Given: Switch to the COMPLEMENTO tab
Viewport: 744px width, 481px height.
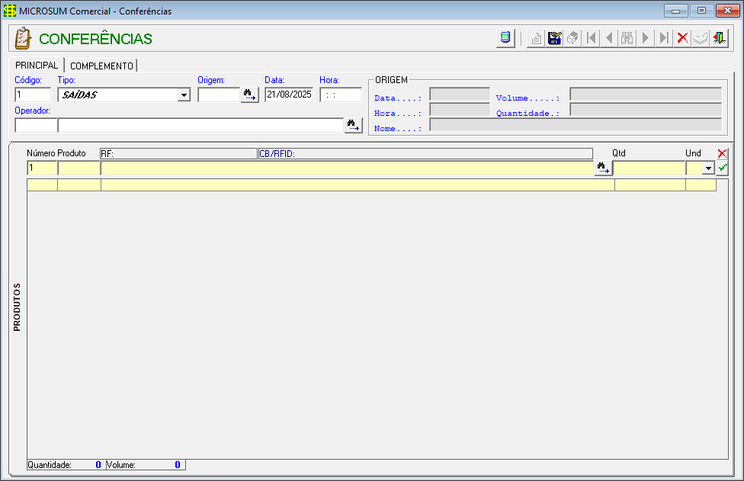Looking at the screenshot, I should point(101,66).
